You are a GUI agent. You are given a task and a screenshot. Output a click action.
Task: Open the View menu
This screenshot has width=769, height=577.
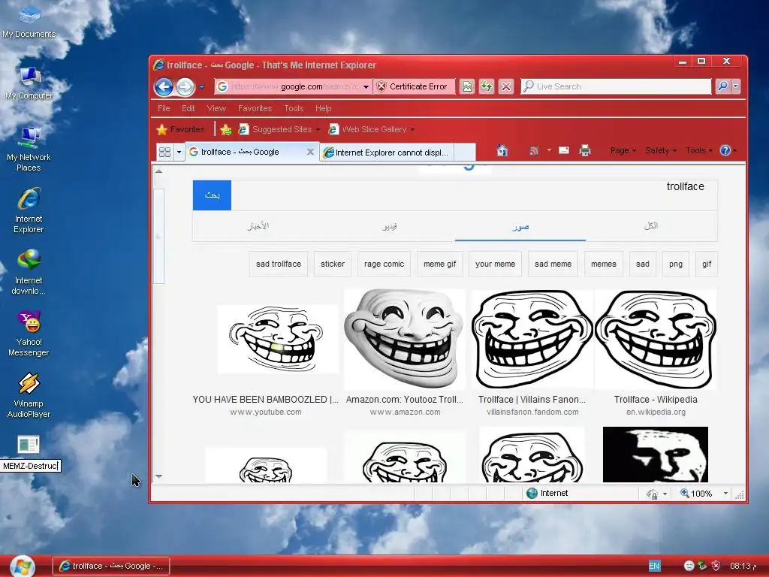click(216, 108)
